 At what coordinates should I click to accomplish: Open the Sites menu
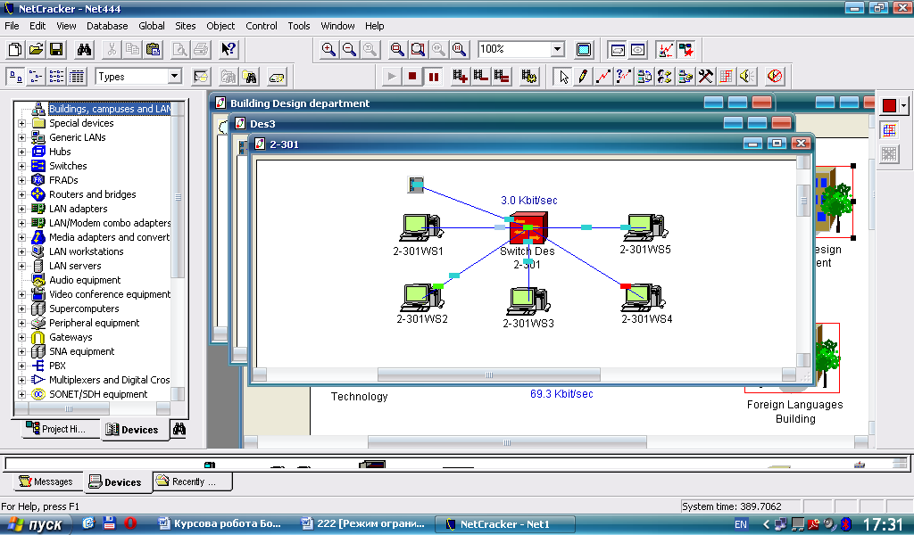[186, 26]
